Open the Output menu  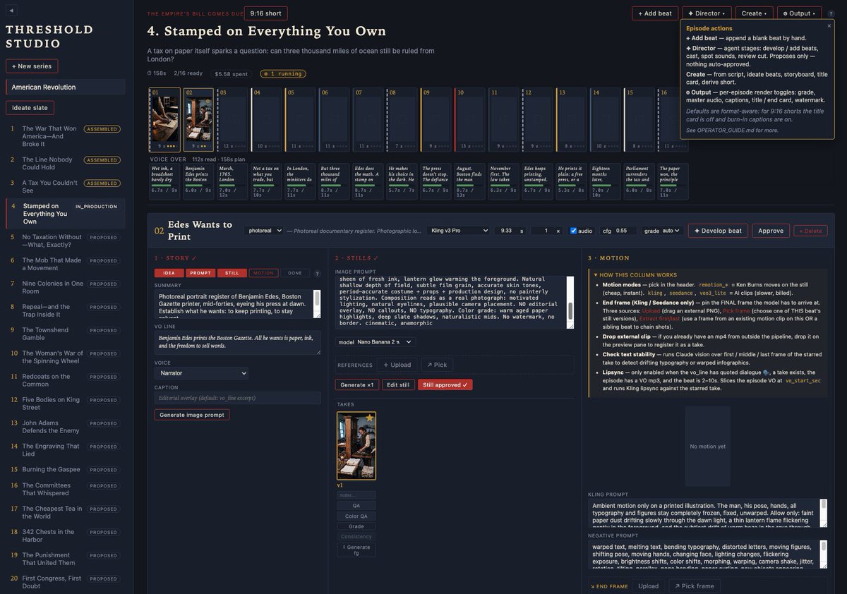[x=799, y=13]
